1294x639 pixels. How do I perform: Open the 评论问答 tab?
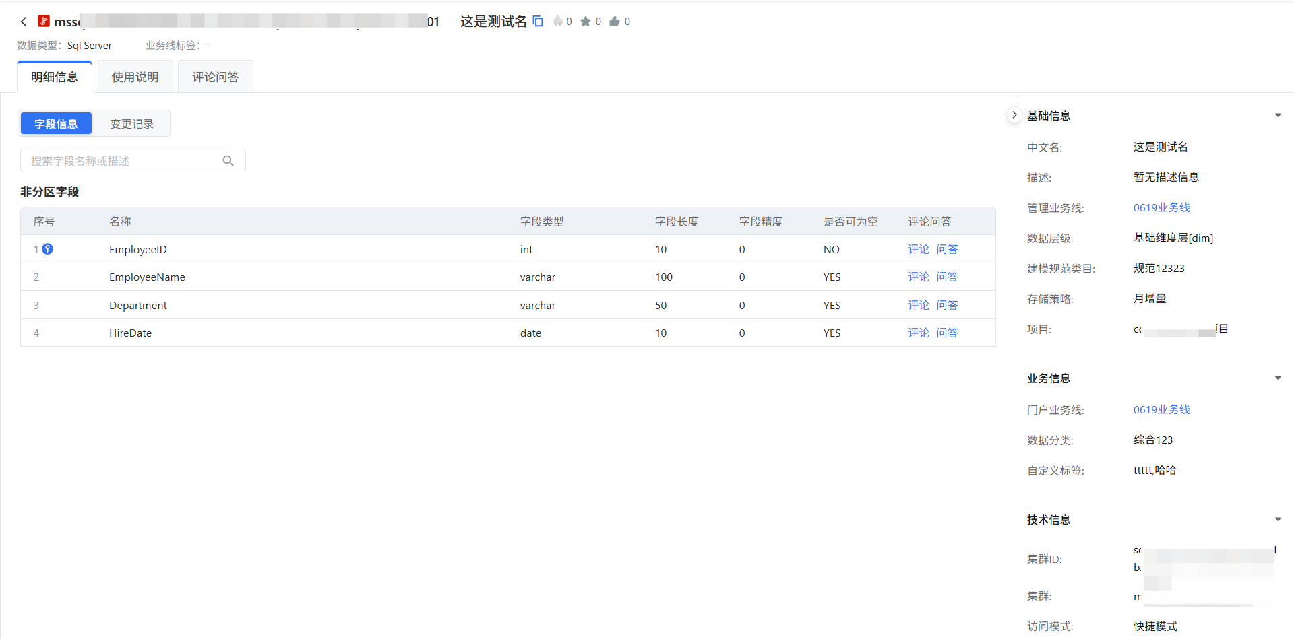point(216,77)
